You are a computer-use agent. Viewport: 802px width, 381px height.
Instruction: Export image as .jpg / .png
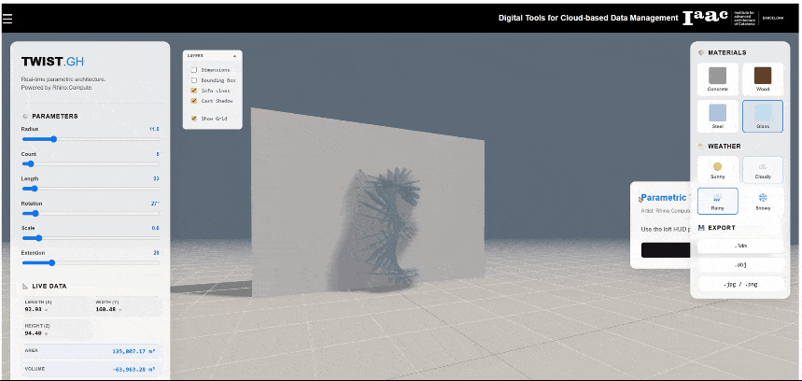click(740, 283)
